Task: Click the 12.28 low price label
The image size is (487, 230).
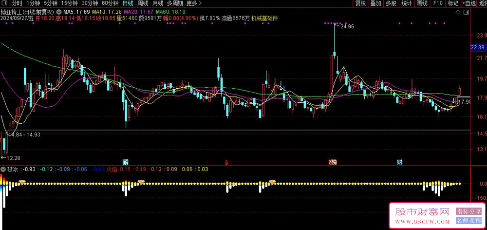Action: coord(13,158)
